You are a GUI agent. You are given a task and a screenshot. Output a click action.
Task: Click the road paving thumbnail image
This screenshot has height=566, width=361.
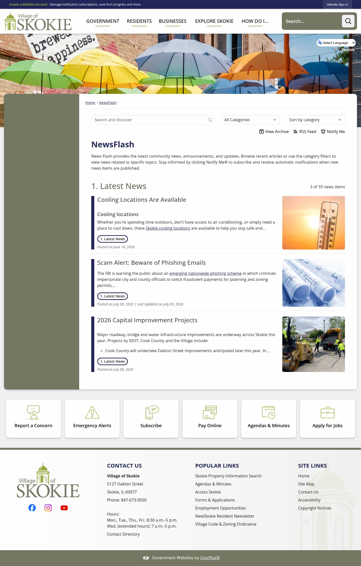(x=314, y=344)
